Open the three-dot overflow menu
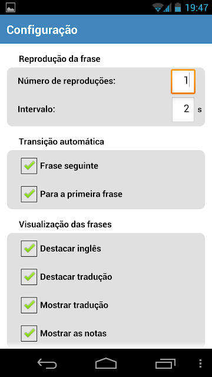The height and width of the screenshot is (377, 212). click(200, 363)
